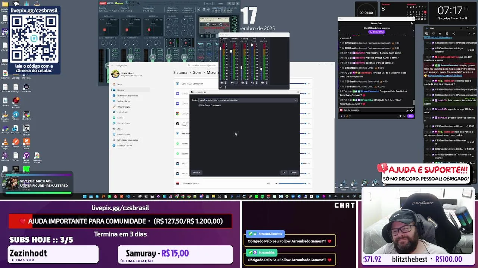Open the Device dropdown in Properties dialog
This screenshot has height=268, width=478.
click(248, 100)
